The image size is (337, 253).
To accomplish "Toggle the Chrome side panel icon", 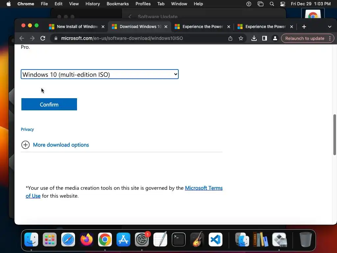I will (264, 38).
